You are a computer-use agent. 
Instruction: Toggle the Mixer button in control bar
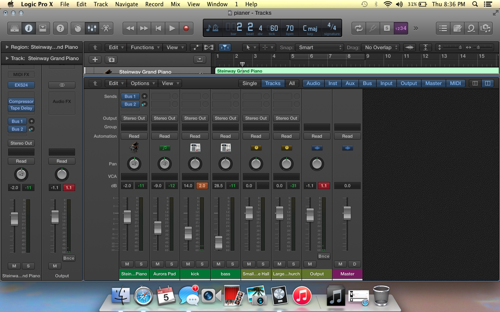[x=92, y=28]
